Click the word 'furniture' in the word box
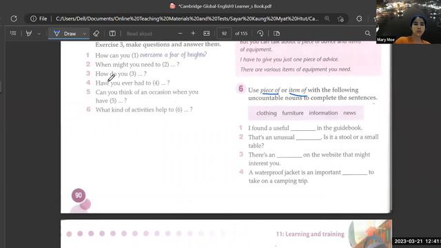The width and height of the screenshot is (441, 248). (293, 113)
